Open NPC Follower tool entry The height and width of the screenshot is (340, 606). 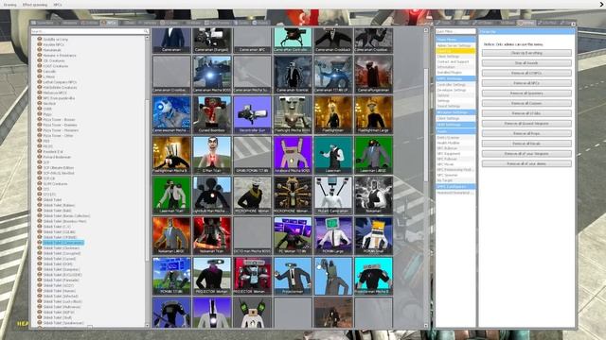point(455,159)
